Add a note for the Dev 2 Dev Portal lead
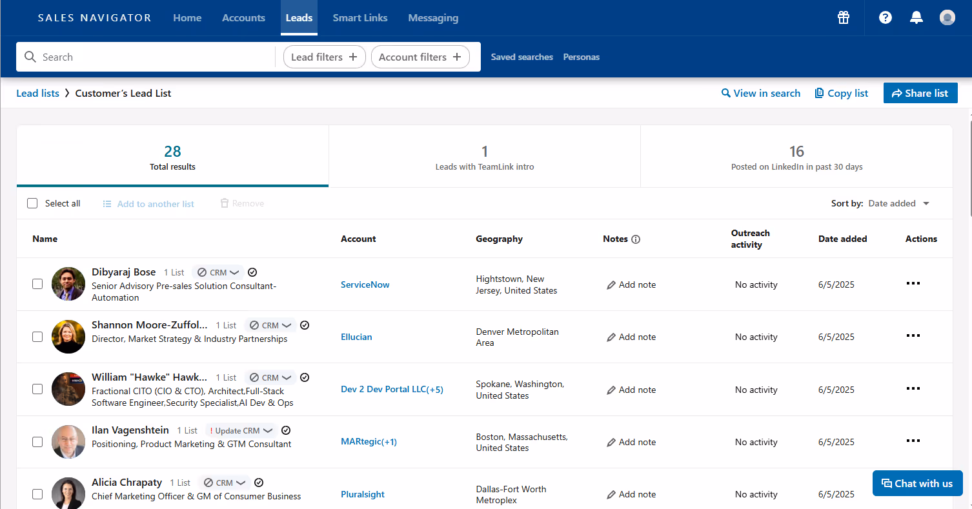972x509 pixels. (x=631, y=390)
